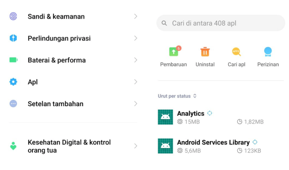Expand Baterai & performa via its chevron

tap(135, 60)
